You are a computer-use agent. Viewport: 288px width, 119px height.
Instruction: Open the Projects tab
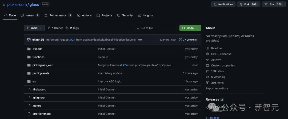[104, 15]
